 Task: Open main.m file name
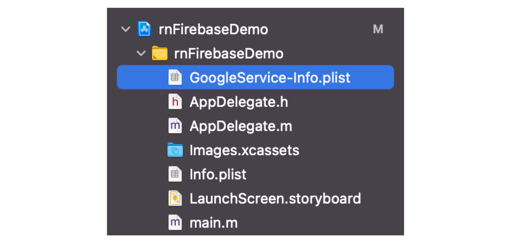[214, 223]
